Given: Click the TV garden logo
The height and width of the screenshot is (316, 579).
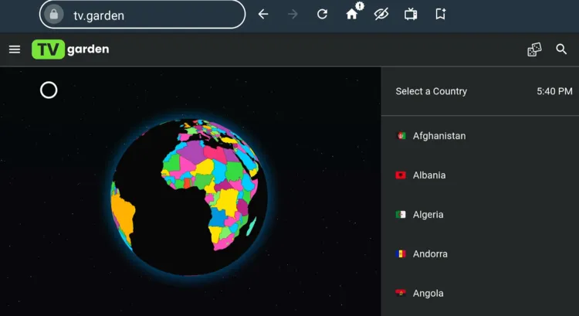Looking at the screenshot, I should 70,49.
